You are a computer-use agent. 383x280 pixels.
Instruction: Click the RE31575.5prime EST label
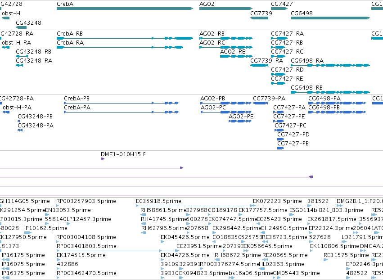[x=346, y=255]
